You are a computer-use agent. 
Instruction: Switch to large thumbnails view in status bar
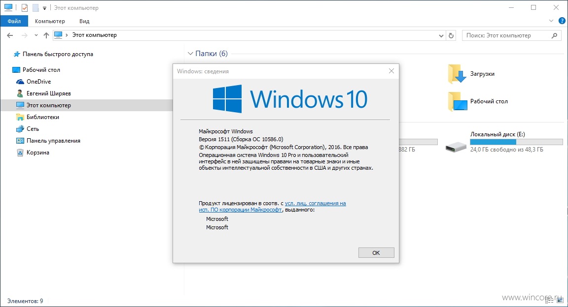click(x=560, y=300)
